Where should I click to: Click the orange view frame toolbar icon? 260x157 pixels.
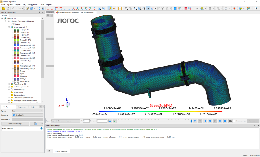click(x=120, y=8)
